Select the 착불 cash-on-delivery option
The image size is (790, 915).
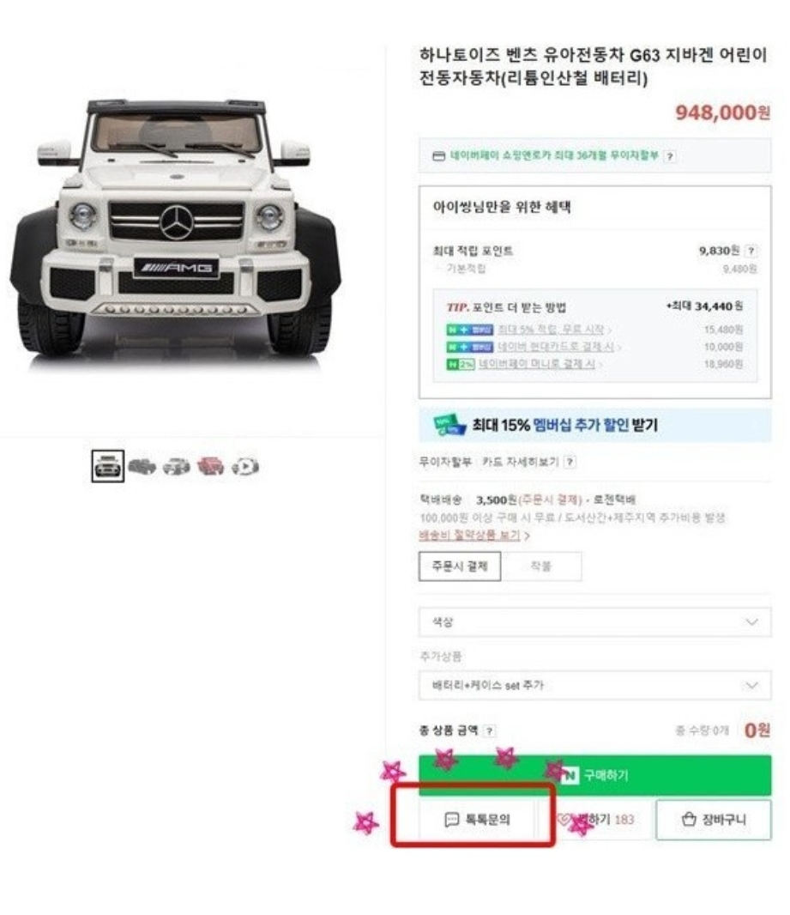(541, 566)
